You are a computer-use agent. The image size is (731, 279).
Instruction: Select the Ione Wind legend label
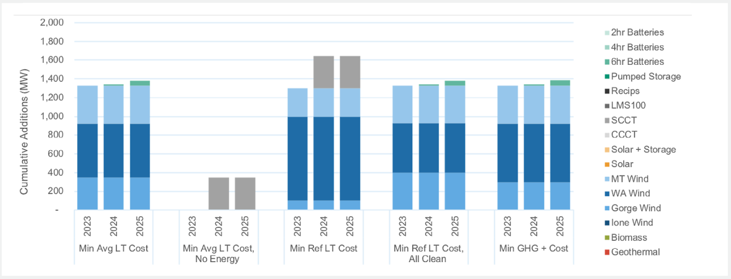click(632, 223)
